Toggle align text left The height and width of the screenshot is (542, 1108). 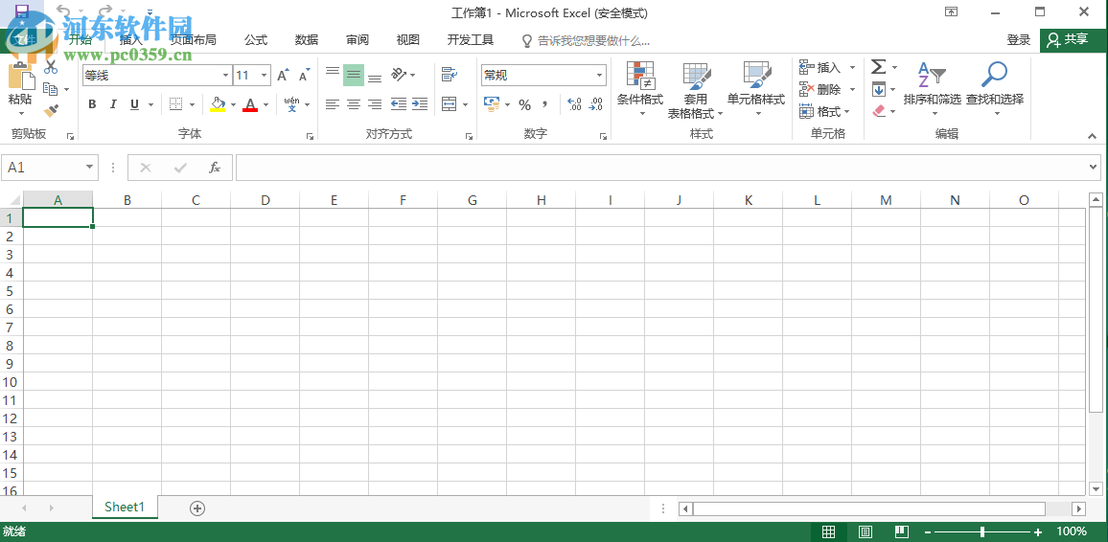(x=333, y=104)
